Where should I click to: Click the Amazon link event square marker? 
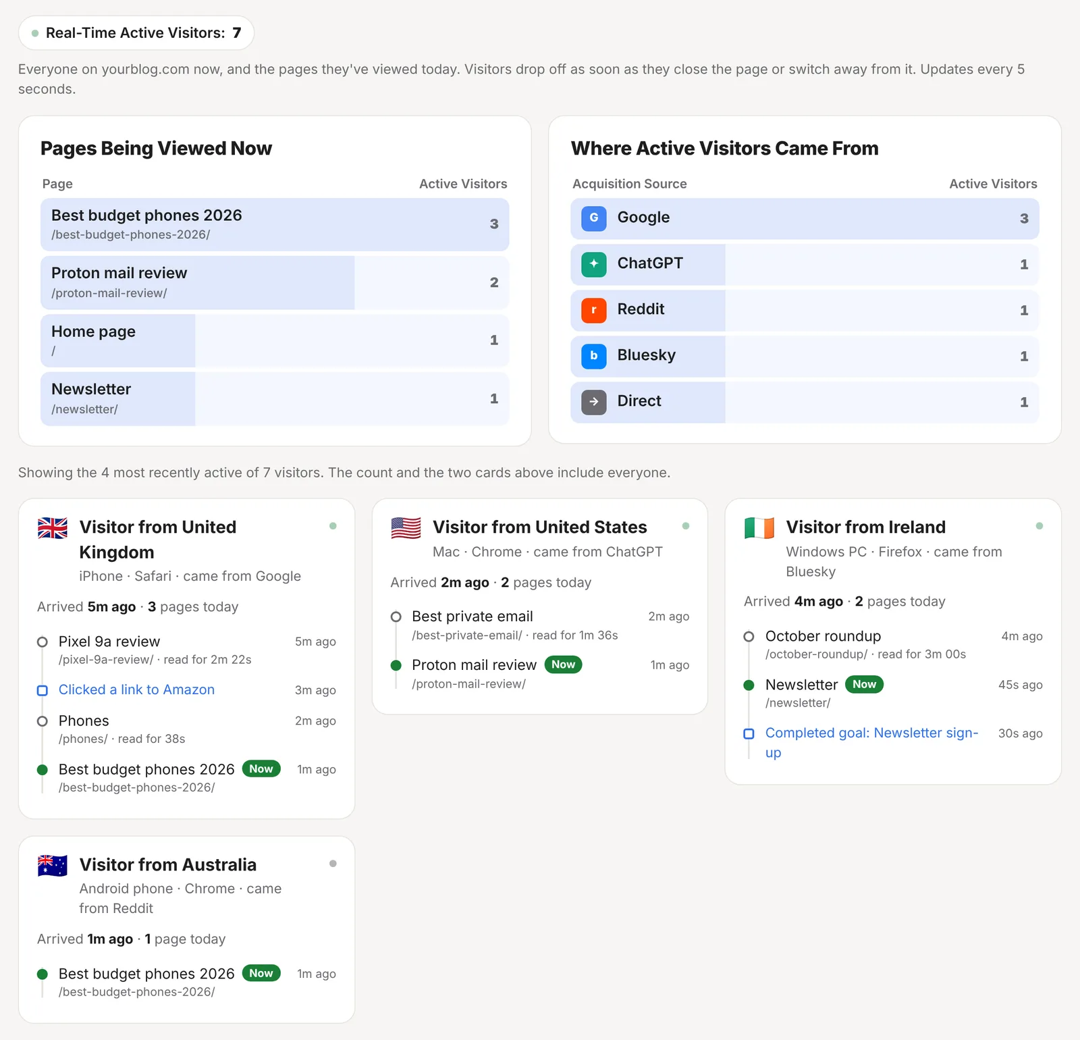[42, 690]
